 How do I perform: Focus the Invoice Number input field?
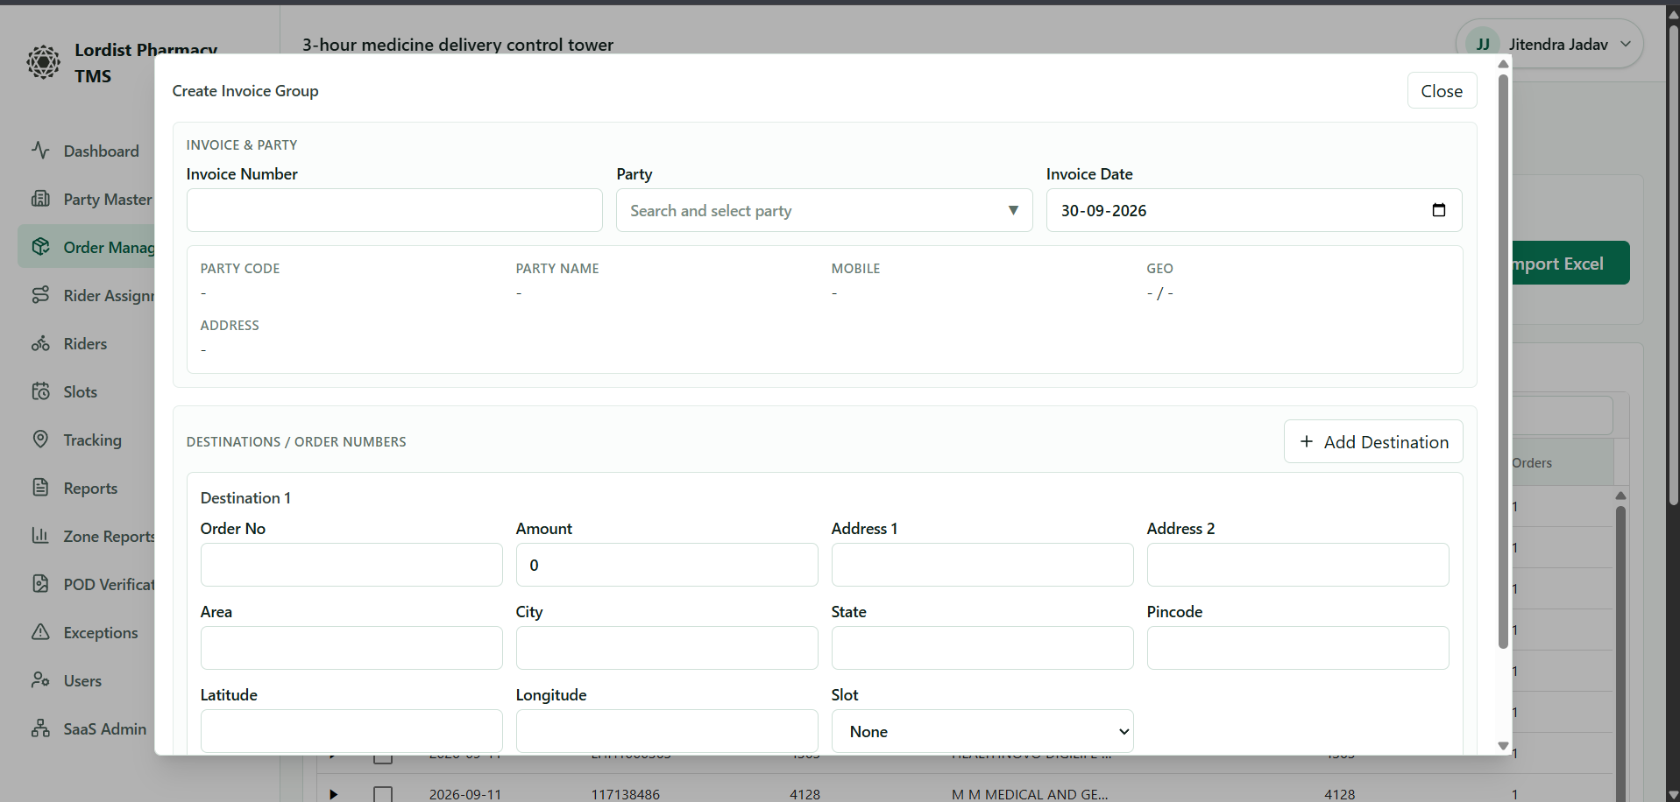tap(394, 210)
